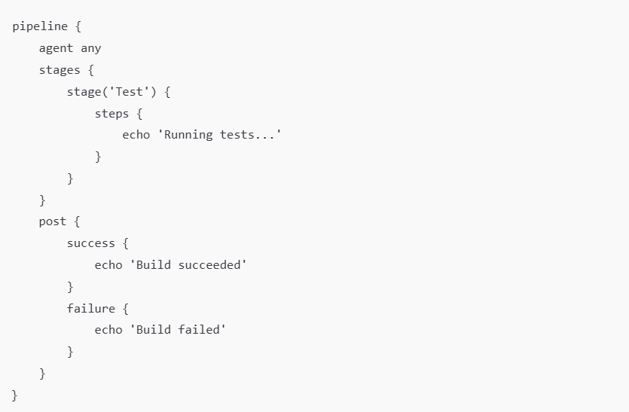Click the 'Running tests...' string

point(219,135)
